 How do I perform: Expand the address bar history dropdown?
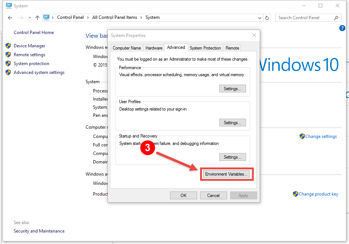(259, 18)
